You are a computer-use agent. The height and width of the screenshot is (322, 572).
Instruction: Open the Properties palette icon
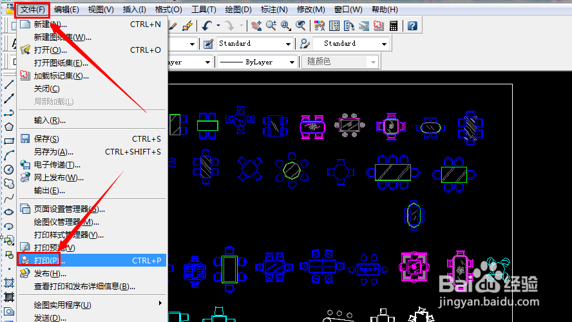319,26
